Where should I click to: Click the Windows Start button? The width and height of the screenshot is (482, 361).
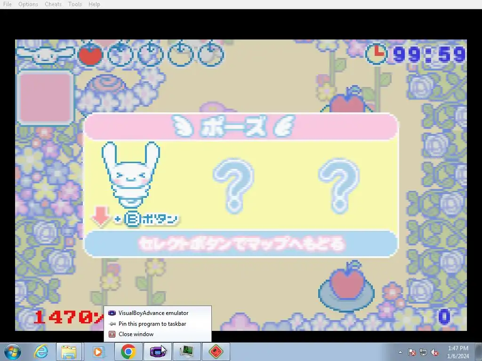[13, 352]
